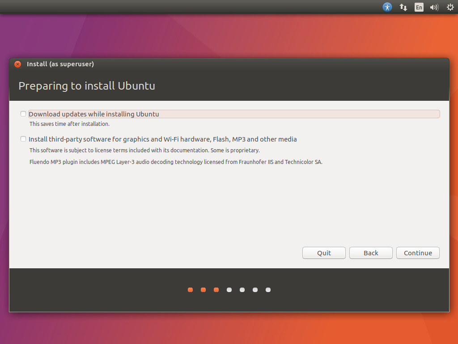Click the Fluendo MP3 plugin notice
458x344 pixels.
176,162
